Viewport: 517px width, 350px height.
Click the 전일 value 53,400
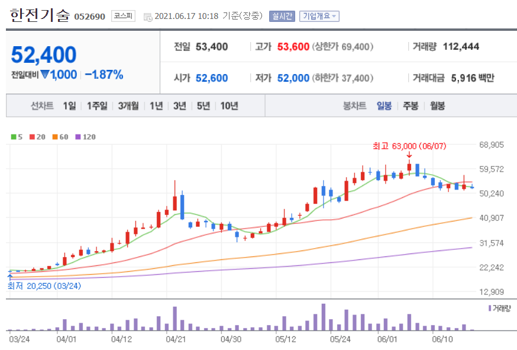click(x=212, y=47)
